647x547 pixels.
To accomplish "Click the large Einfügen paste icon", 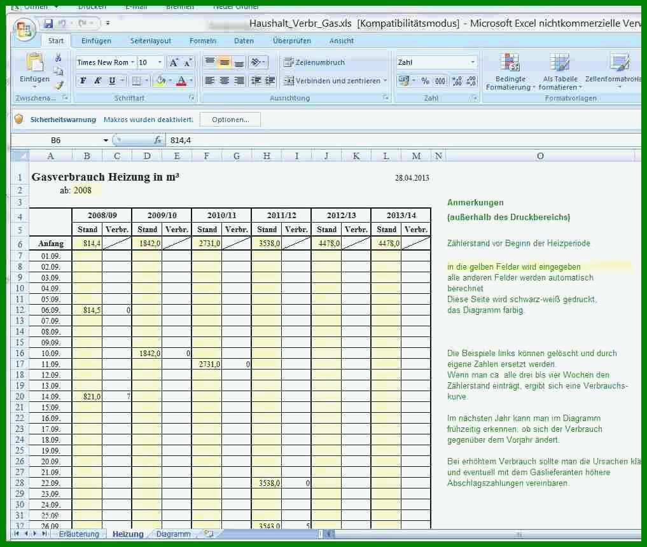I will 34,62.
